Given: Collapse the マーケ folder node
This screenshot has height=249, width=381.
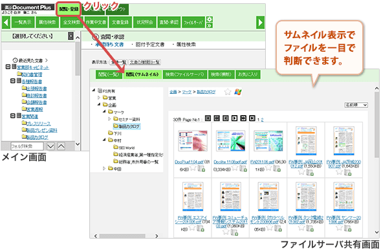Looking at the screenshot, I should click(104, 111).
